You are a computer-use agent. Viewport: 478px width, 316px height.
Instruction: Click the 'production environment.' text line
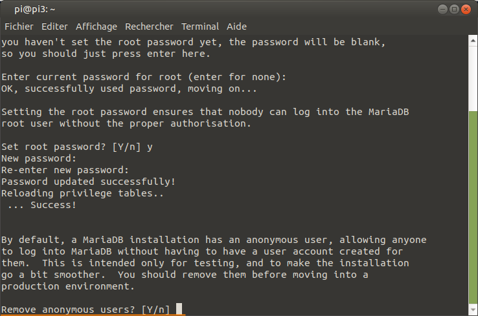click(67, 286)
